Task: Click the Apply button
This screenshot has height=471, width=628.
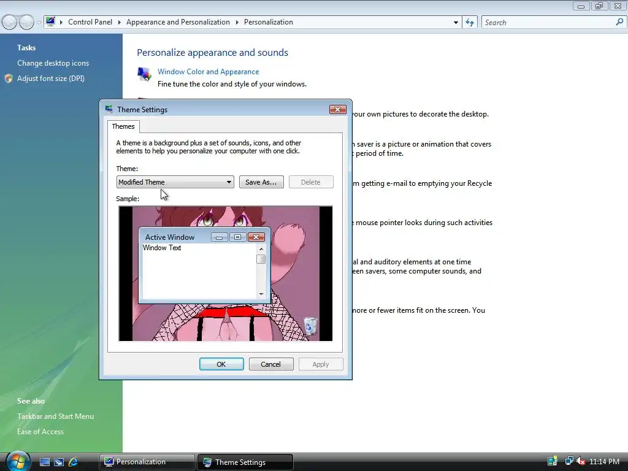Action: 321,364
